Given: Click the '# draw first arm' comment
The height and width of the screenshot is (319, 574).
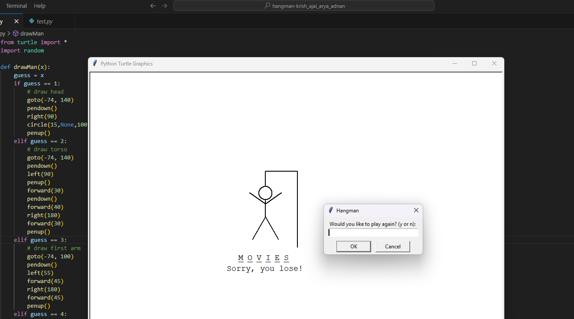Looking at the screenshot, I should tap(54, 248).
